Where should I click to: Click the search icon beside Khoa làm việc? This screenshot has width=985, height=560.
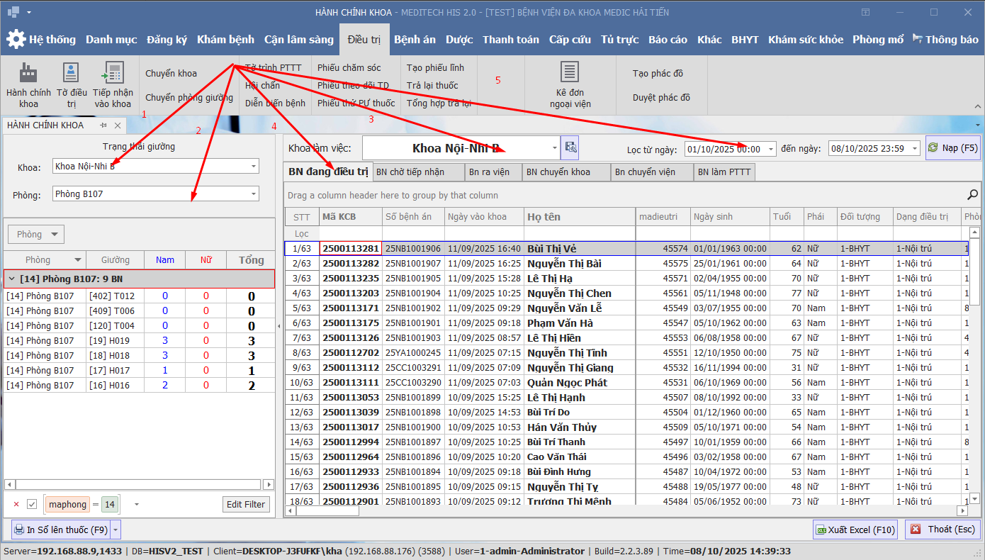[570, 148]
